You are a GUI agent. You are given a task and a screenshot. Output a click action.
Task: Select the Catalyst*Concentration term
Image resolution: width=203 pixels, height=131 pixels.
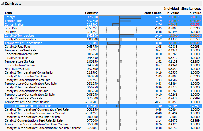20,39
